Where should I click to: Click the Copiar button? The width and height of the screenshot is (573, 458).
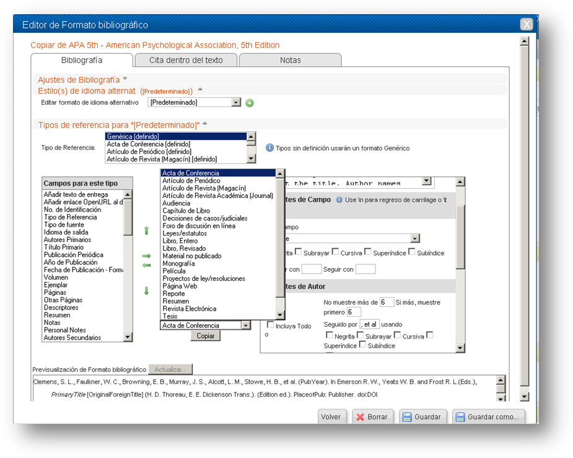coord(206,336)
